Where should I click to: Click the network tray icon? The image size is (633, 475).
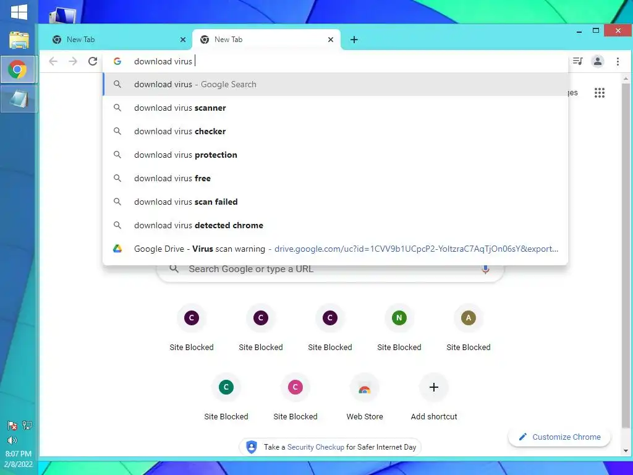click(27, 425)
